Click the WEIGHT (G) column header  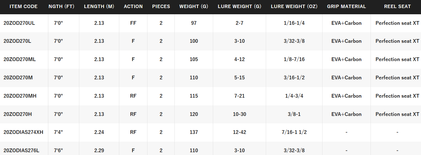(x=194, y=7)
